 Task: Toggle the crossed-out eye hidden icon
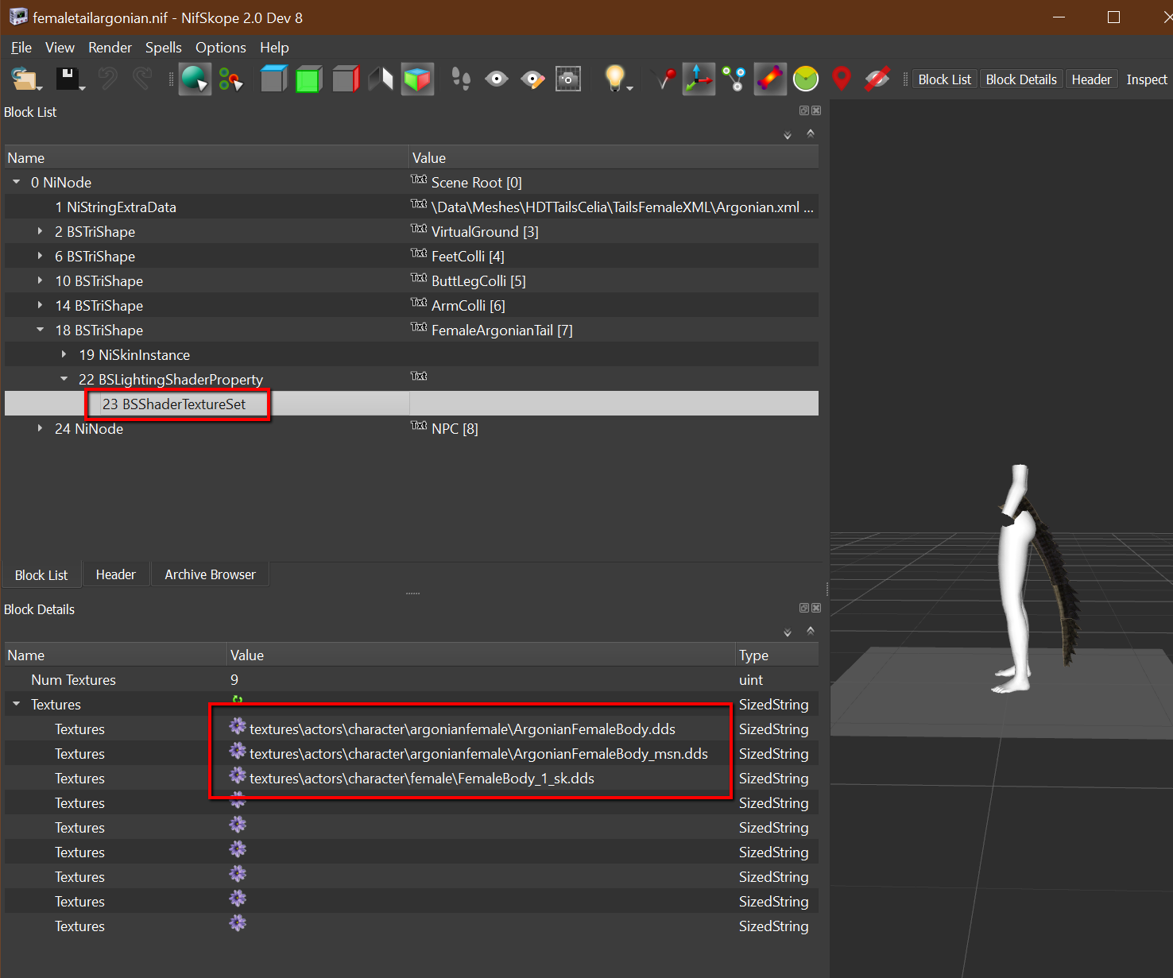877,79
